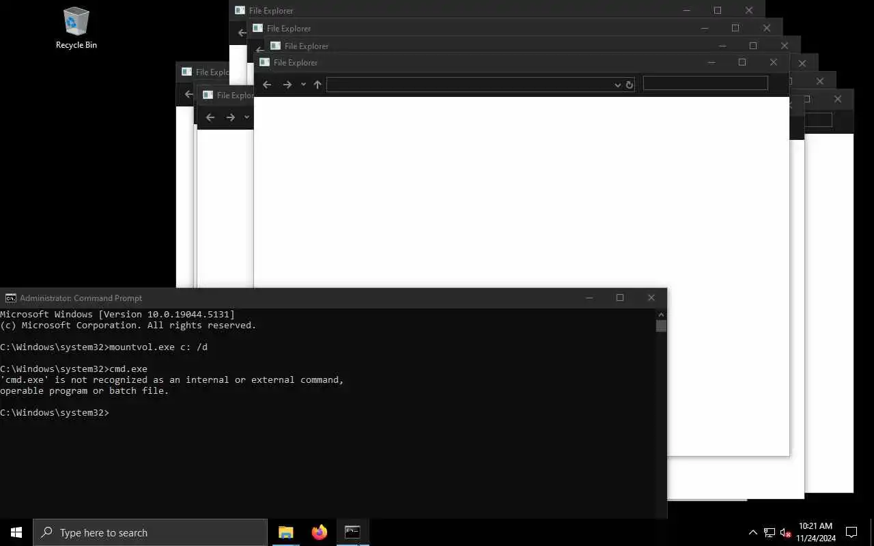The height and width of the screenshot is (546, 874).
Task: Minimize the frontmost File Explorer window
Action: tap(711, 62)
